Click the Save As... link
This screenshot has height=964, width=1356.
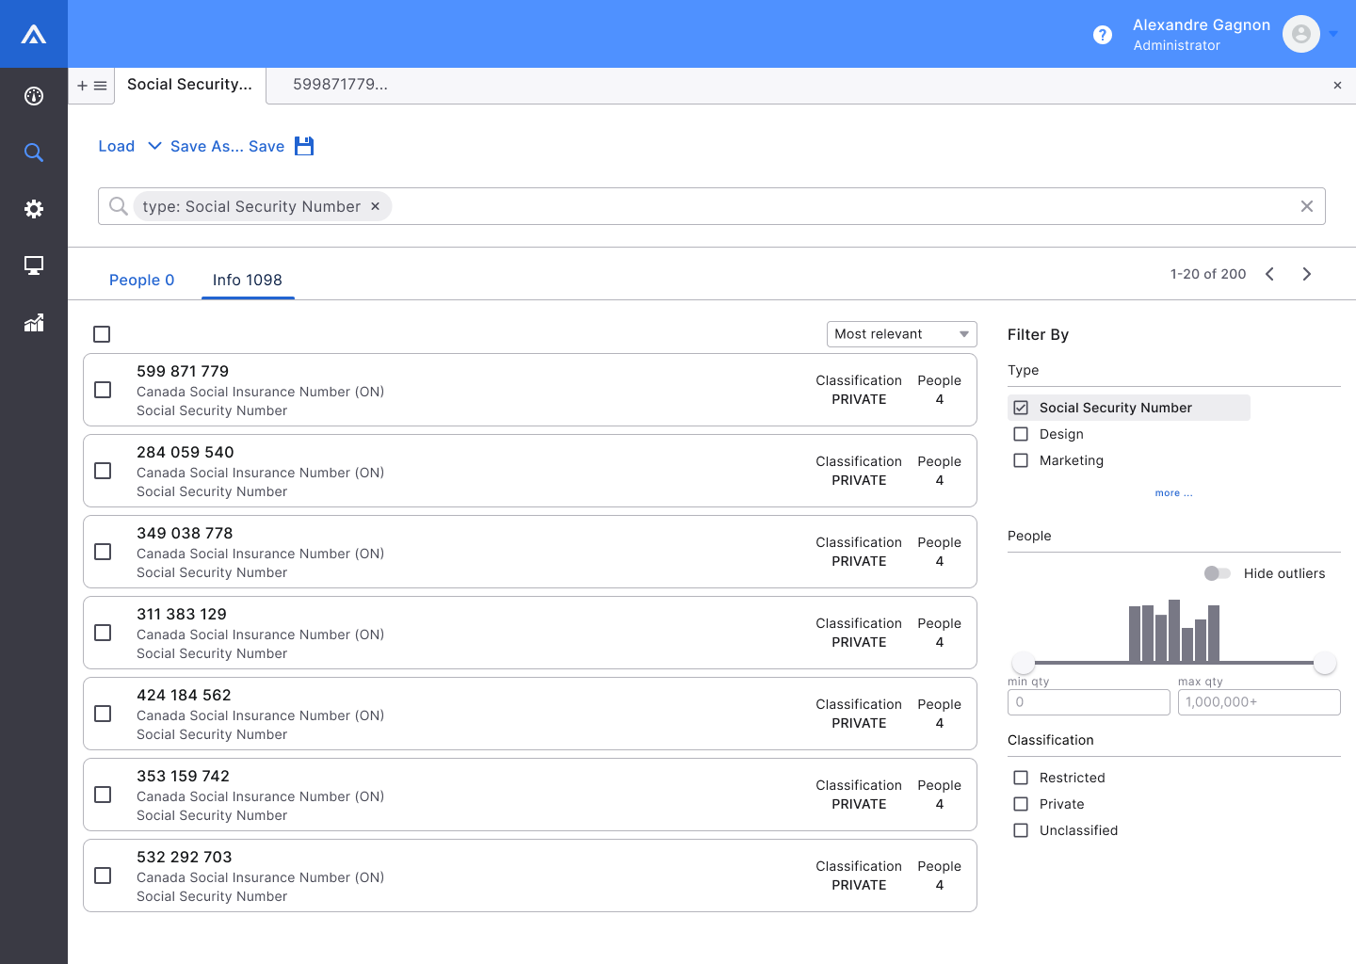point(207,146)
